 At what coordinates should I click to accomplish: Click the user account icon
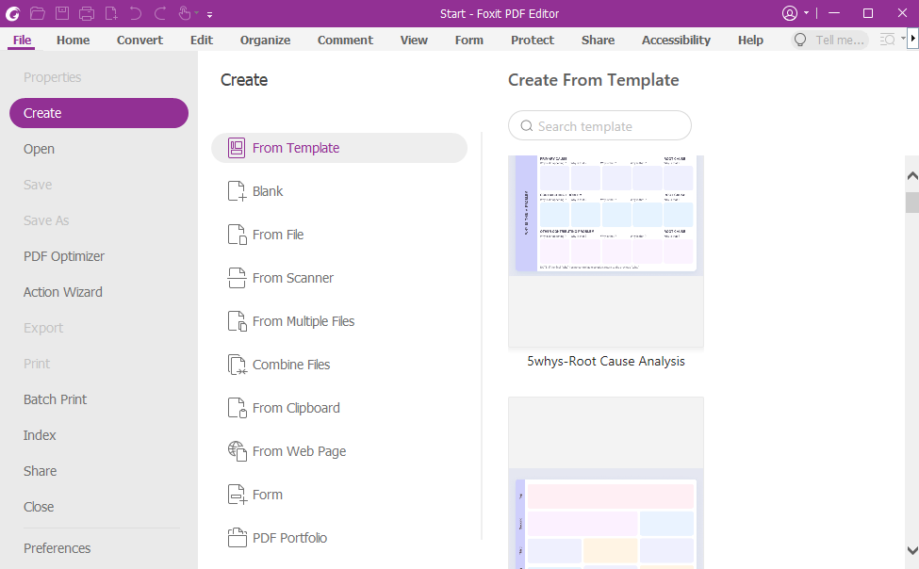coord(790,13)
